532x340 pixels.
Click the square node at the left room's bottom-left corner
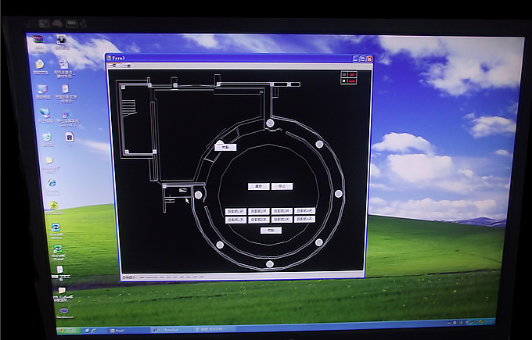point(127,152)
